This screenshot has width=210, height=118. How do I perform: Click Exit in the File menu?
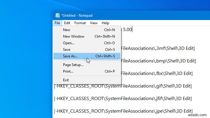(x=87, y=80)
